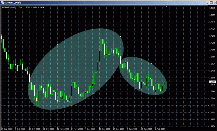Click price scale value 1.3850
Screen dimensions: 217x131
(x=212, y=57)
